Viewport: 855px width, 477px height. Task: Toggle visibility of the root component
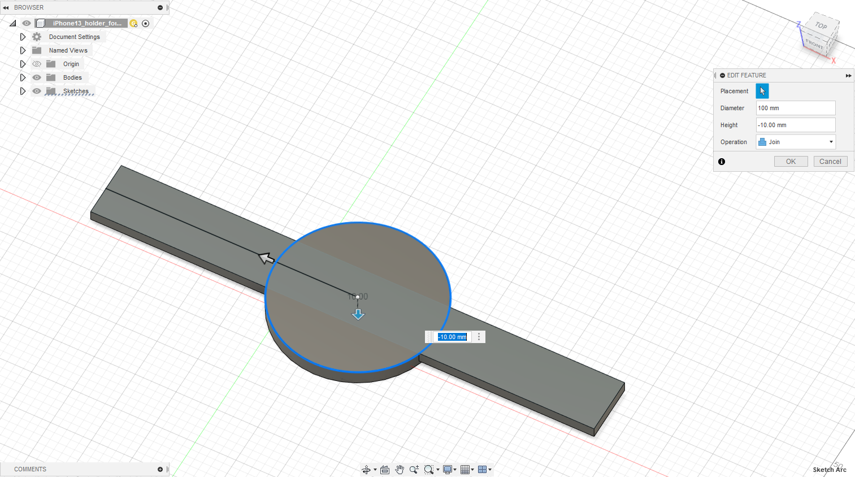click(x=26, y=23)
